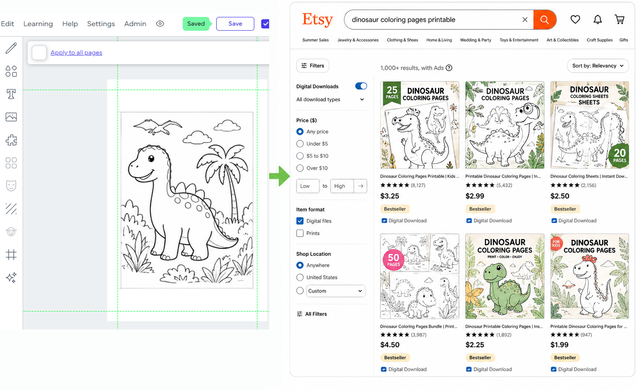Go to Wedding & Party category
Screen dimensions: 637x390
[476, 40]
